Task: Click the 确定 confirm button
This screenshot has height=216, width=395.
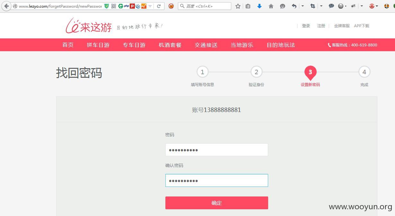Action: (217, 203)
